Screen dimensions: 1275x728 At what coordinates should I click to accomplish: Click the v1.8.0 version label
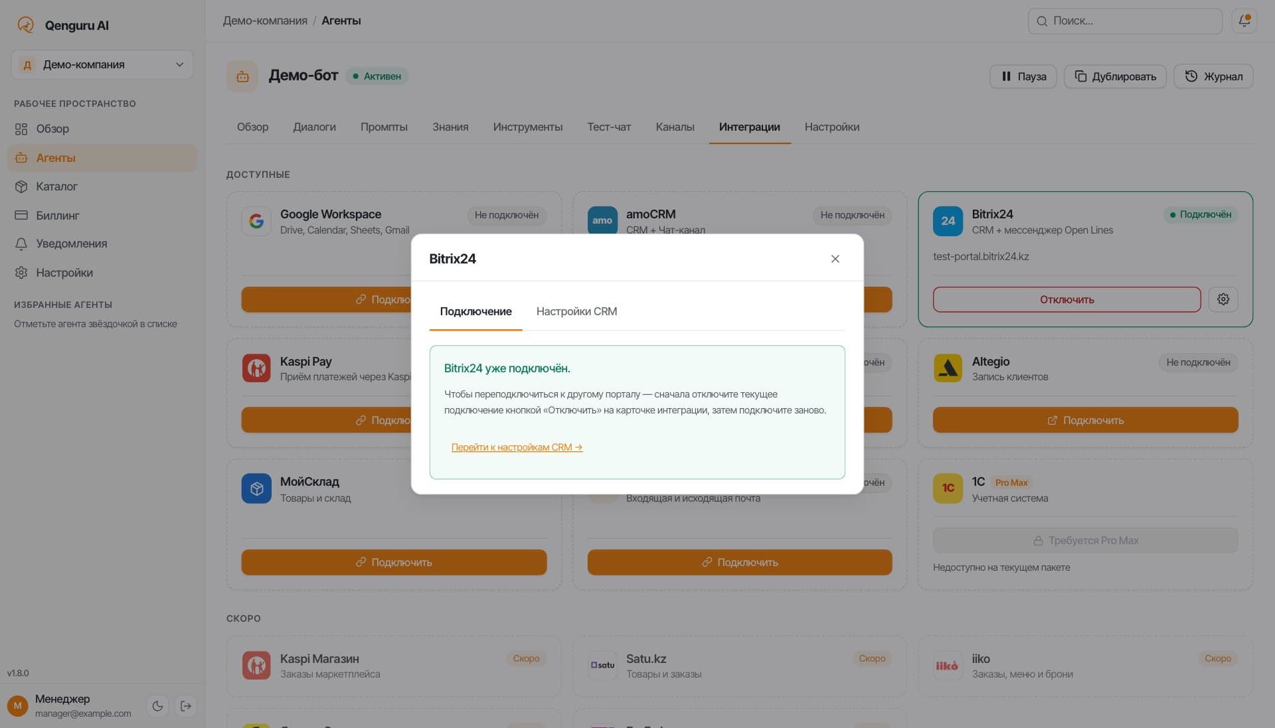click(x=18, y=673)
